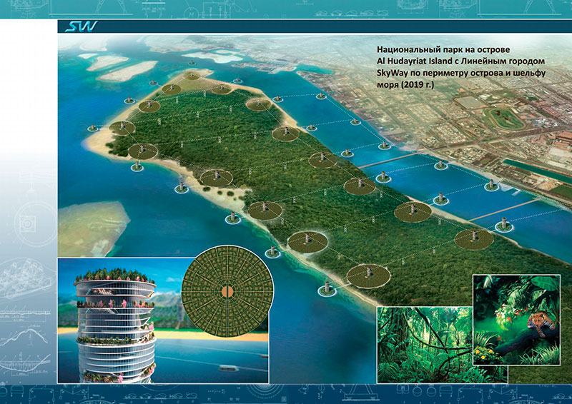Select the glowing highlighted circular settlement on the island
Viewport: 572px width, 404px height.
[307, 241]
